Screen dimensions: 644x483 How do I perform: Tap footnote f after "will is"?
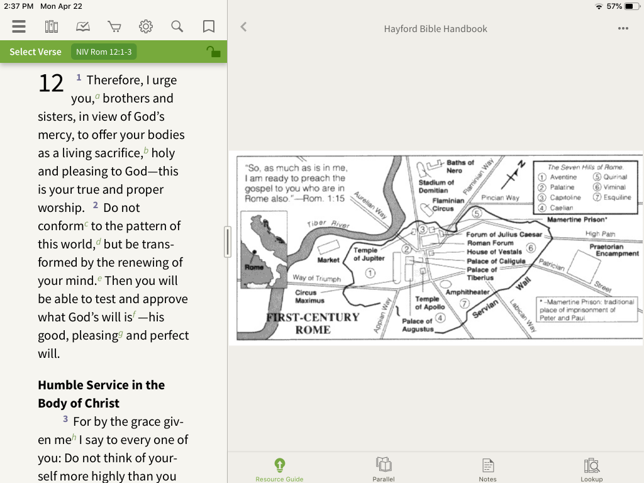tap(134, 314)
